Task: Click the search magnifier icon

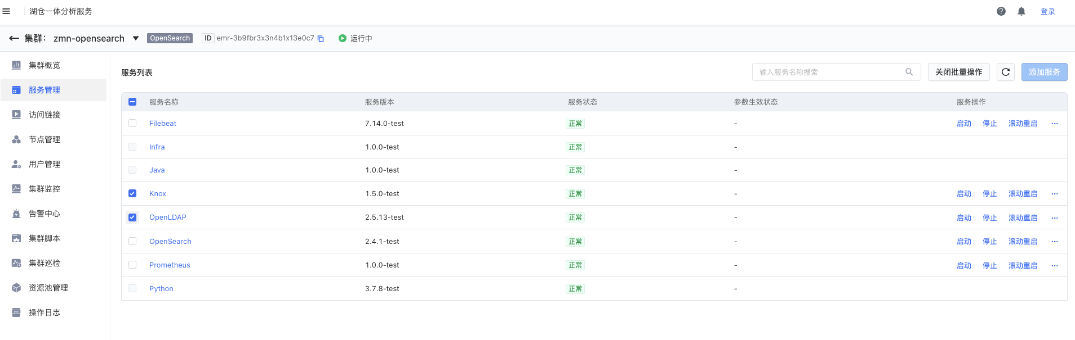Action: 909,72
